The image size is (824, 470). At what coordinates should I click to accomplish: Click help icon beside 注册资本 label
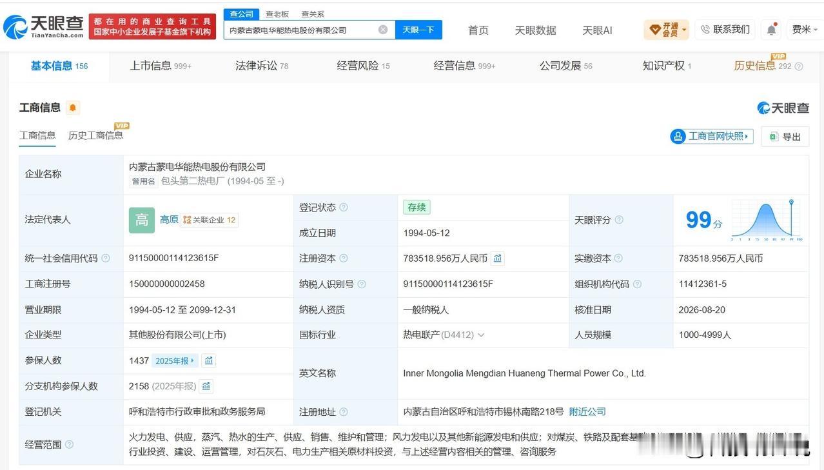click(x=344, y=259)
